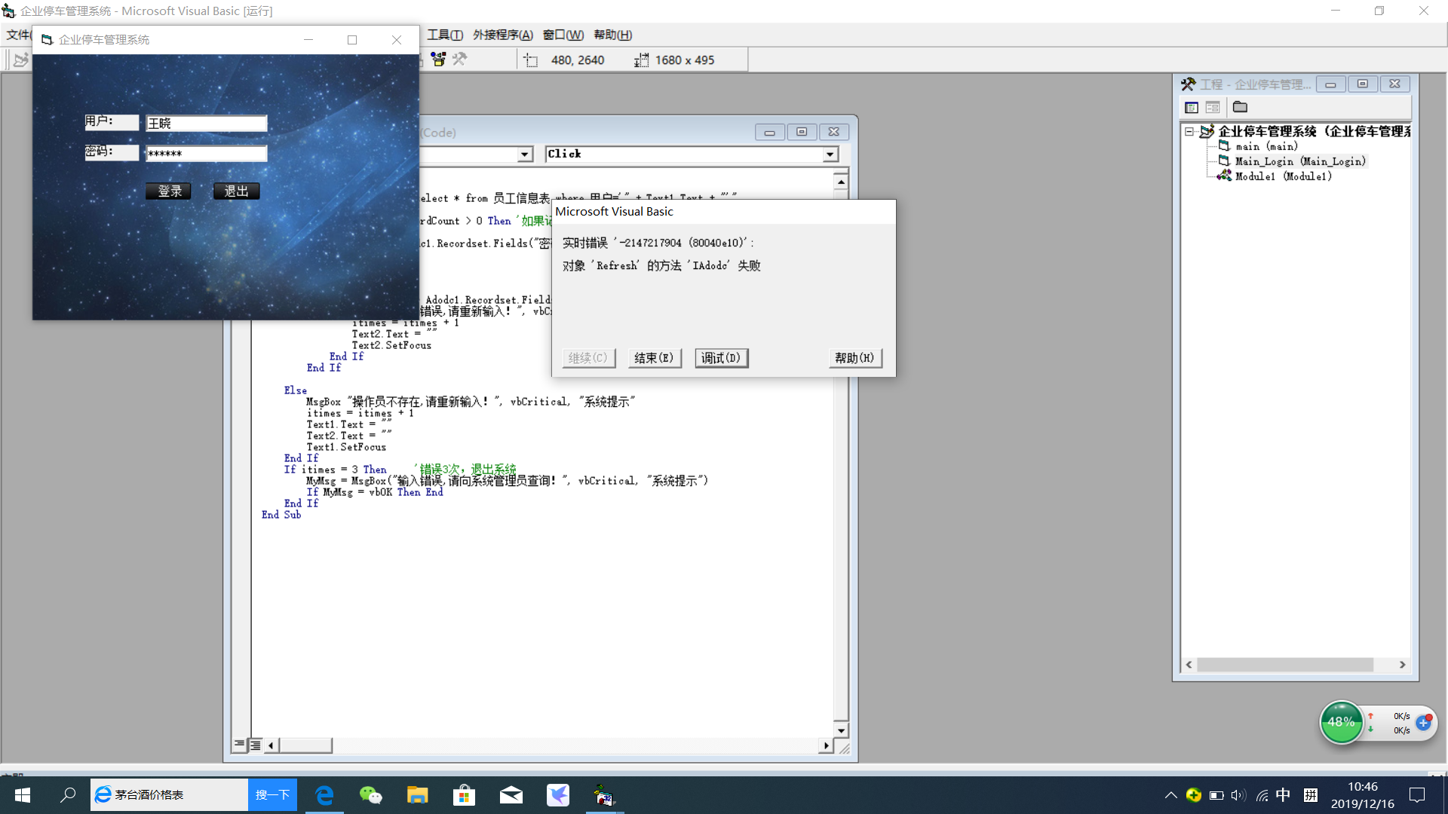Open Mail app from taskbar
This screenshot has height=814, width=1448.
pyautogui.click(x=511, y=795)
